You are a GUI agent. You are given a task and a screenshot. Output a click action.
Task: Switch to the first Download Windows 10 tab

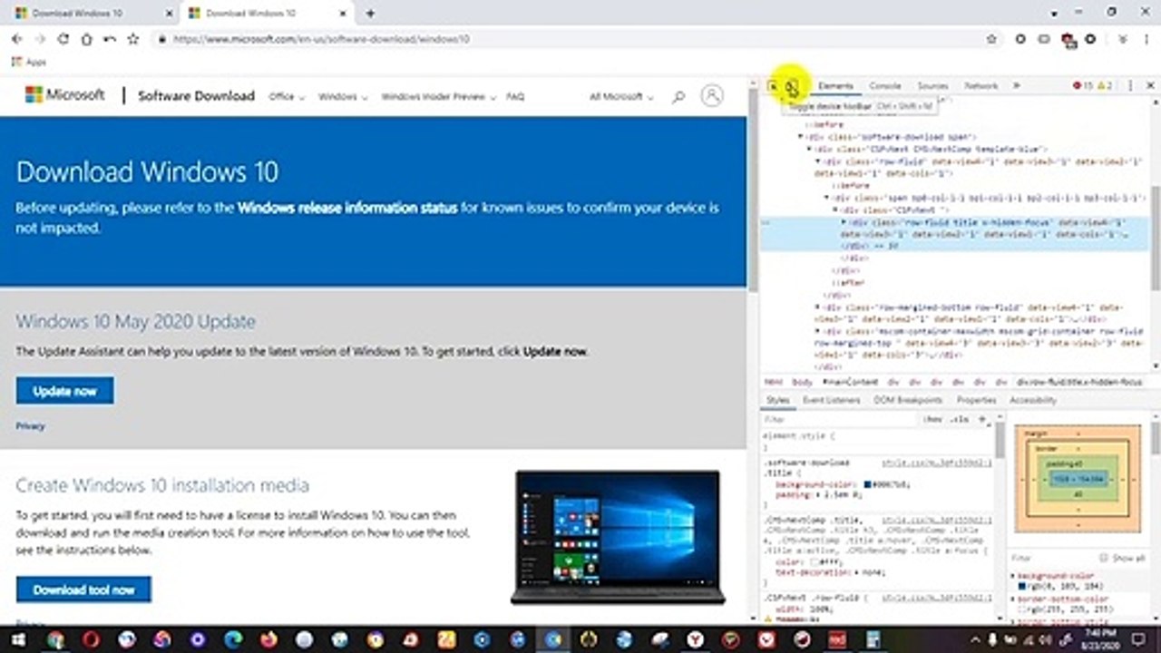click(92, 14)
